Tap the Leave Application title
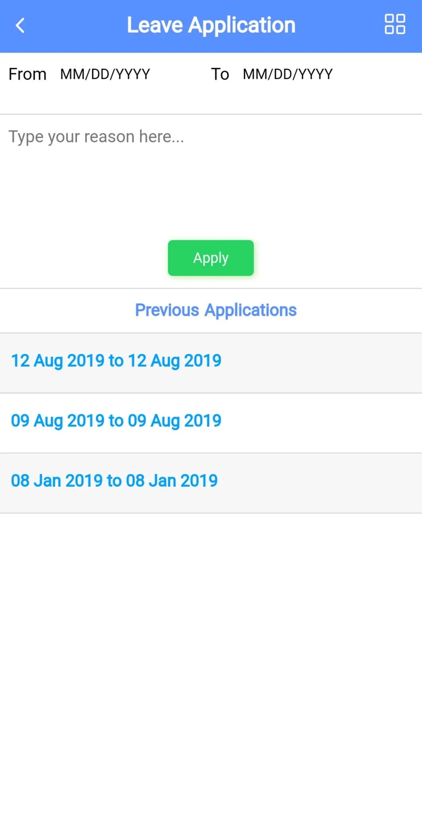422x826 pixels. [211, 25]
